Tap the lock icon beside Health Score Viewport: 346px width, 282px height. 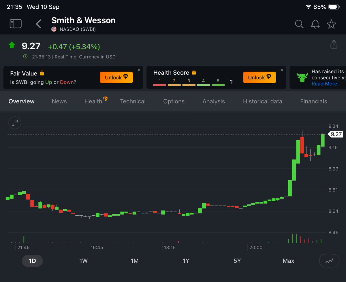tap(194, 73)
